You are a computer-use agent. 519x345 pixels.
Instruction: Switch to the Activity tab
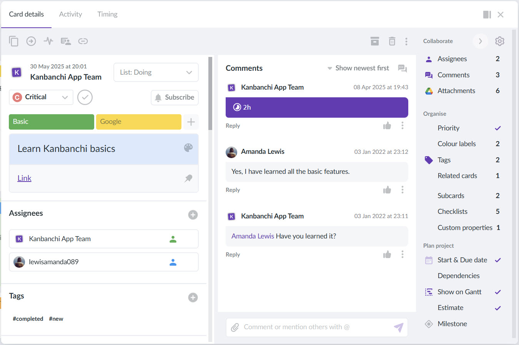click(70, 14)
